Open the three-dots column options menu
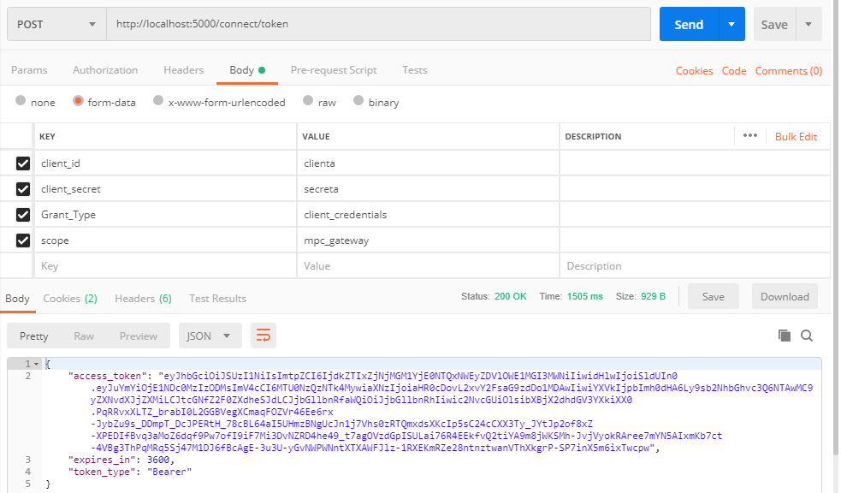The width and height of the screenshot is (841, 493). tap(750, 136)
